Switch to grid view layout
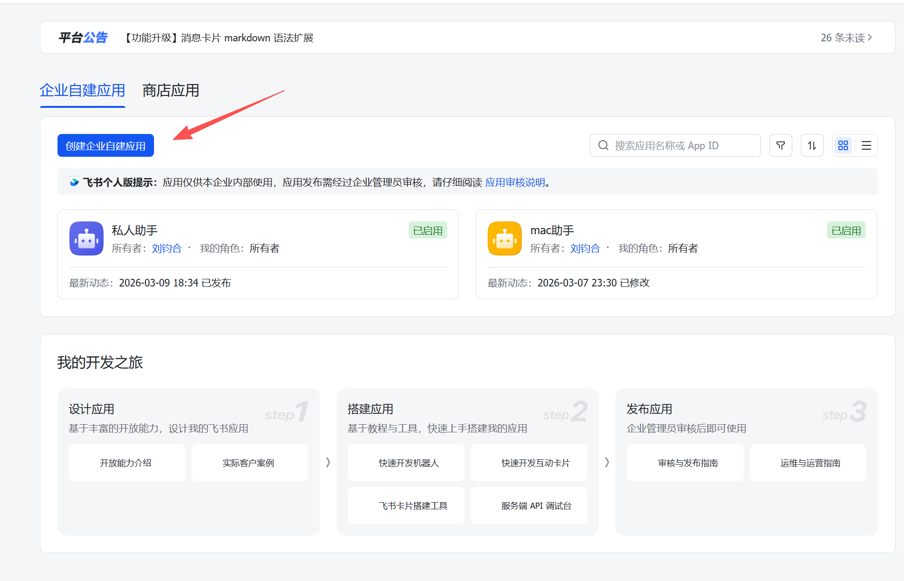The height and width of the screenshot is (581, 904). (843, 145)
